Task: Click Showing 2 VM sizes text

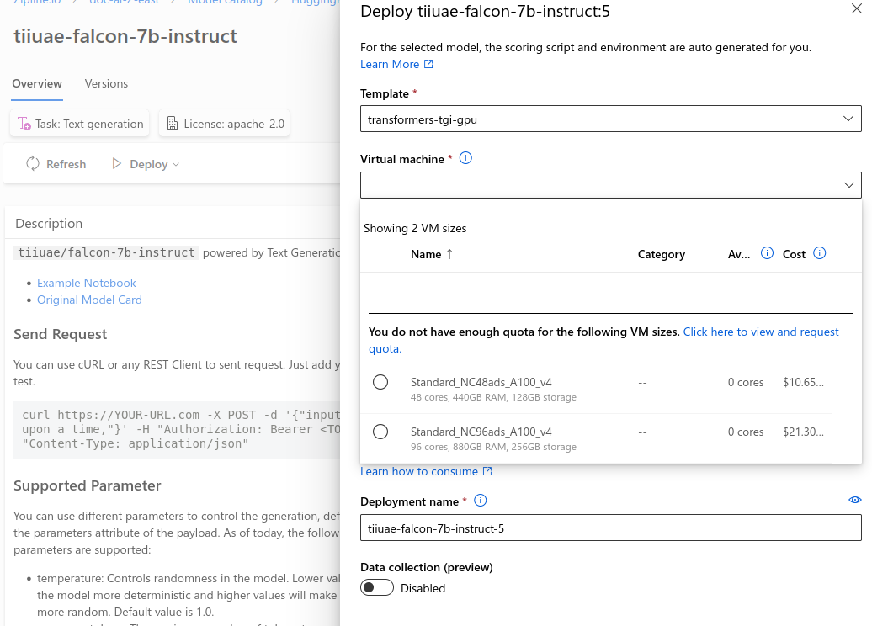Action: 415,228
